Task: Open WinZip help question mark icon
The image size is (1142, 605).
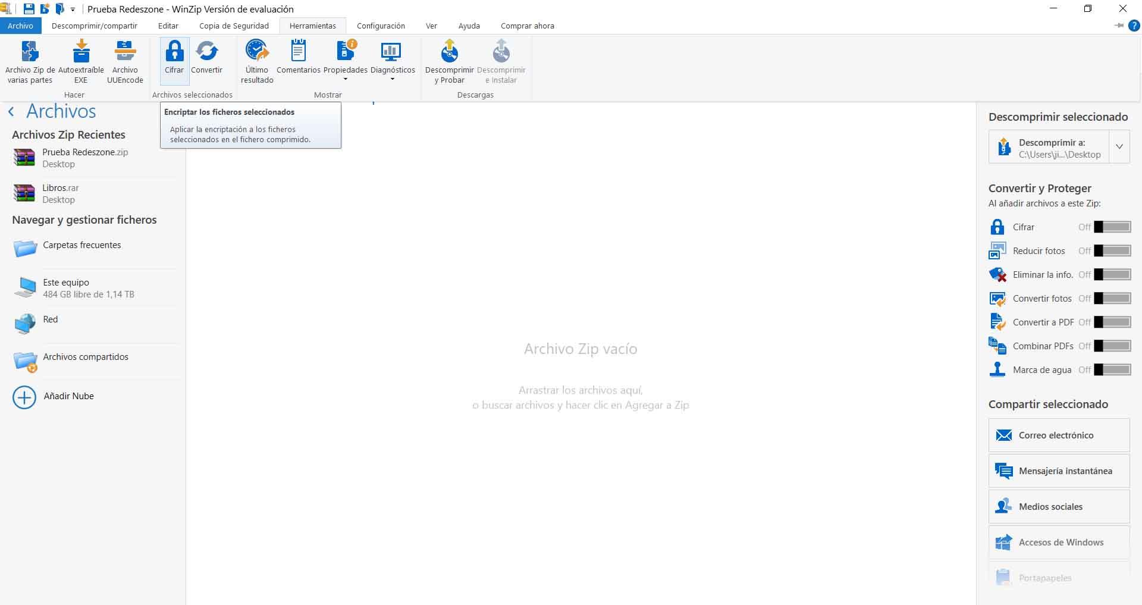Action: point(1134,26)
